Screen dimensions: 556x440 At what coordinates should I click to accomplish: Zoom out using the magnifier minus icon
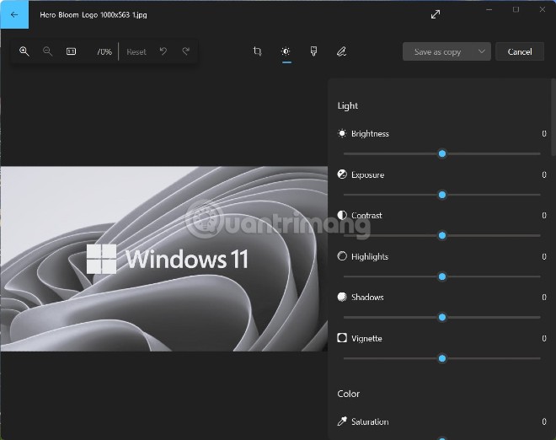tap(47, 51)
